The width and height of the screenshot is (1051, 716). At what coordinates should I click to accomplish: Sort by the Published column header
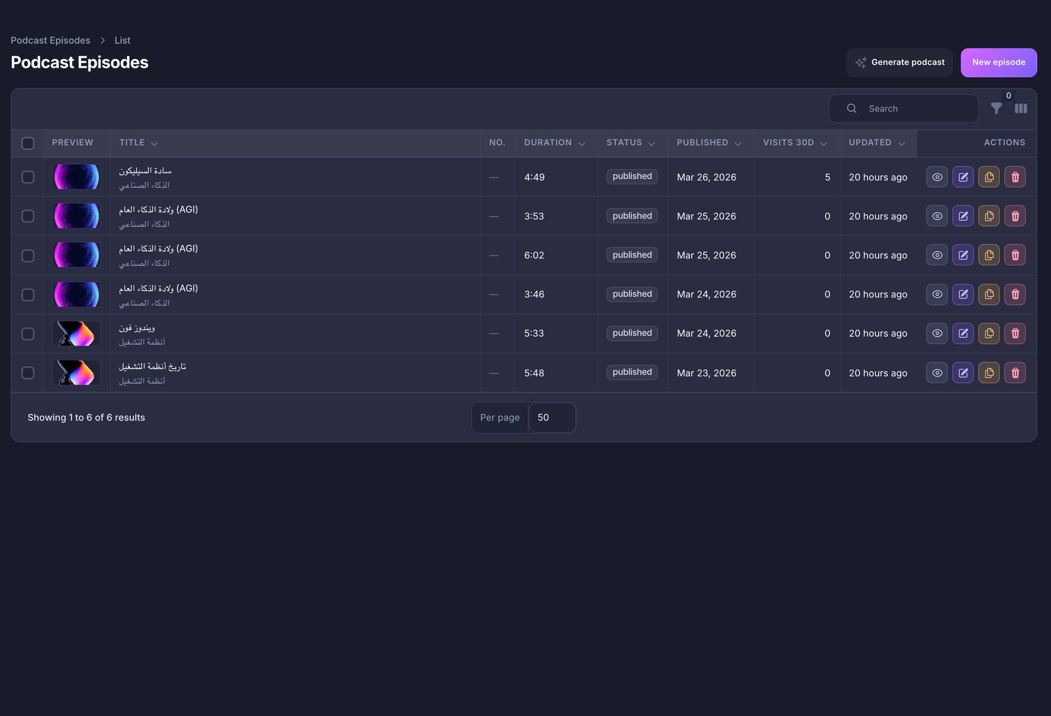click(709, 142)
